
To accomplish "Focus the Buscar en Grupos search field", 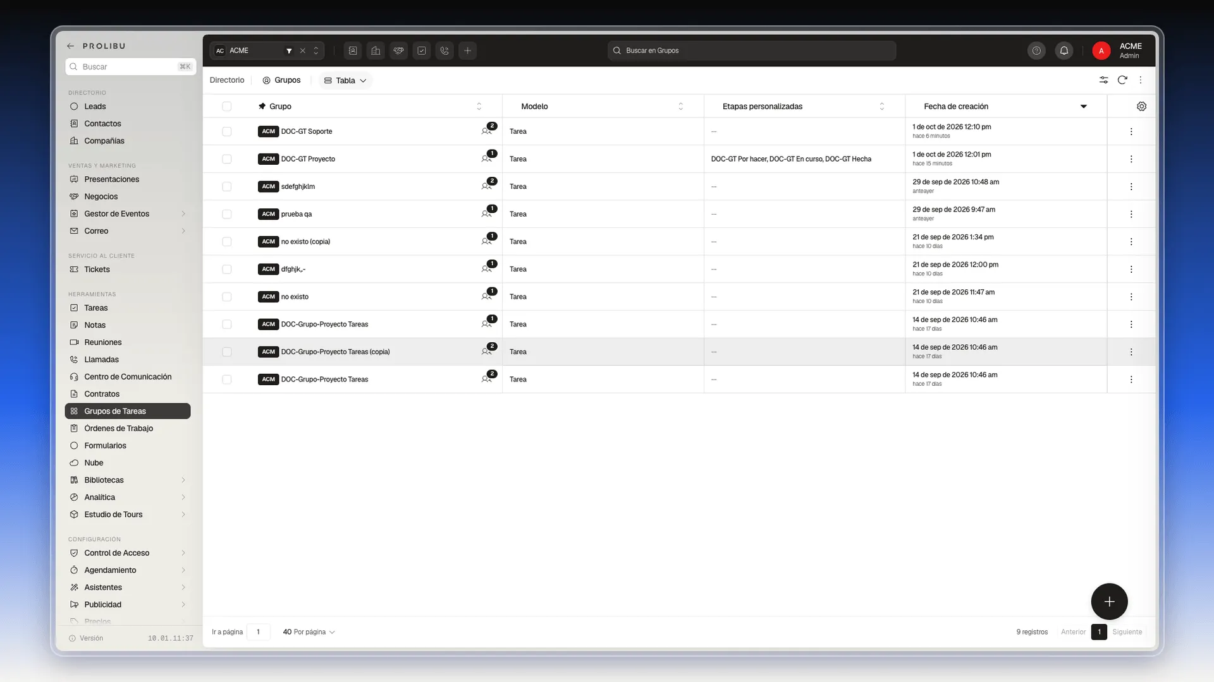I will pos(752,51).
